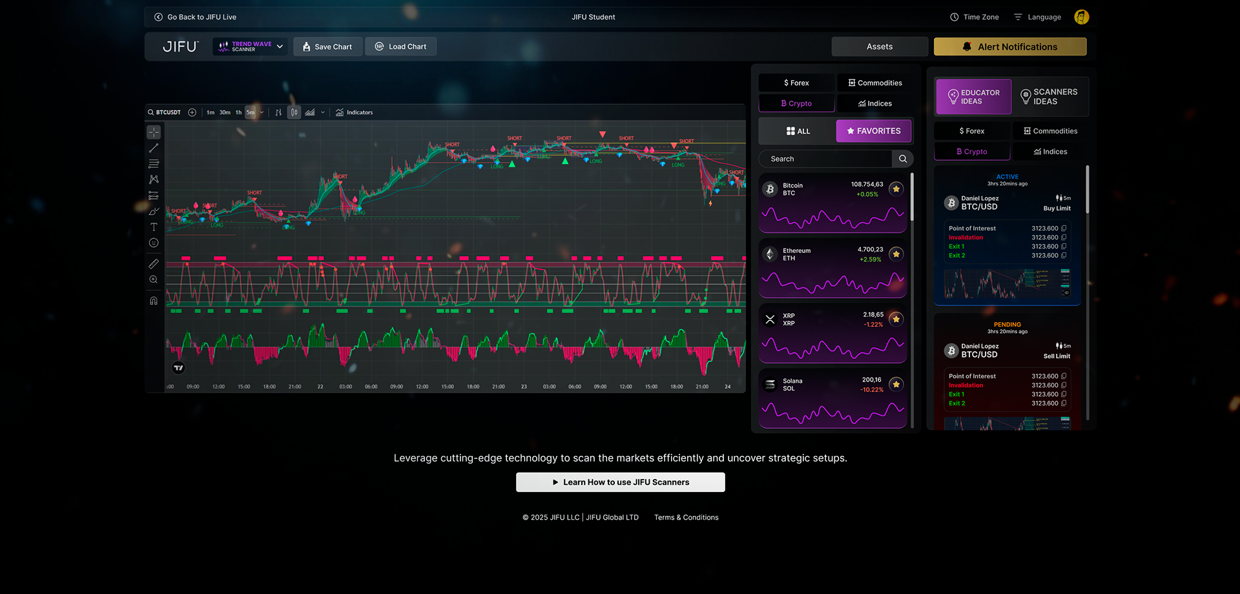Viewport: 1240px width, 594px height.
Task: Switch assets list to ALL tab
Action: coord(798,131)
